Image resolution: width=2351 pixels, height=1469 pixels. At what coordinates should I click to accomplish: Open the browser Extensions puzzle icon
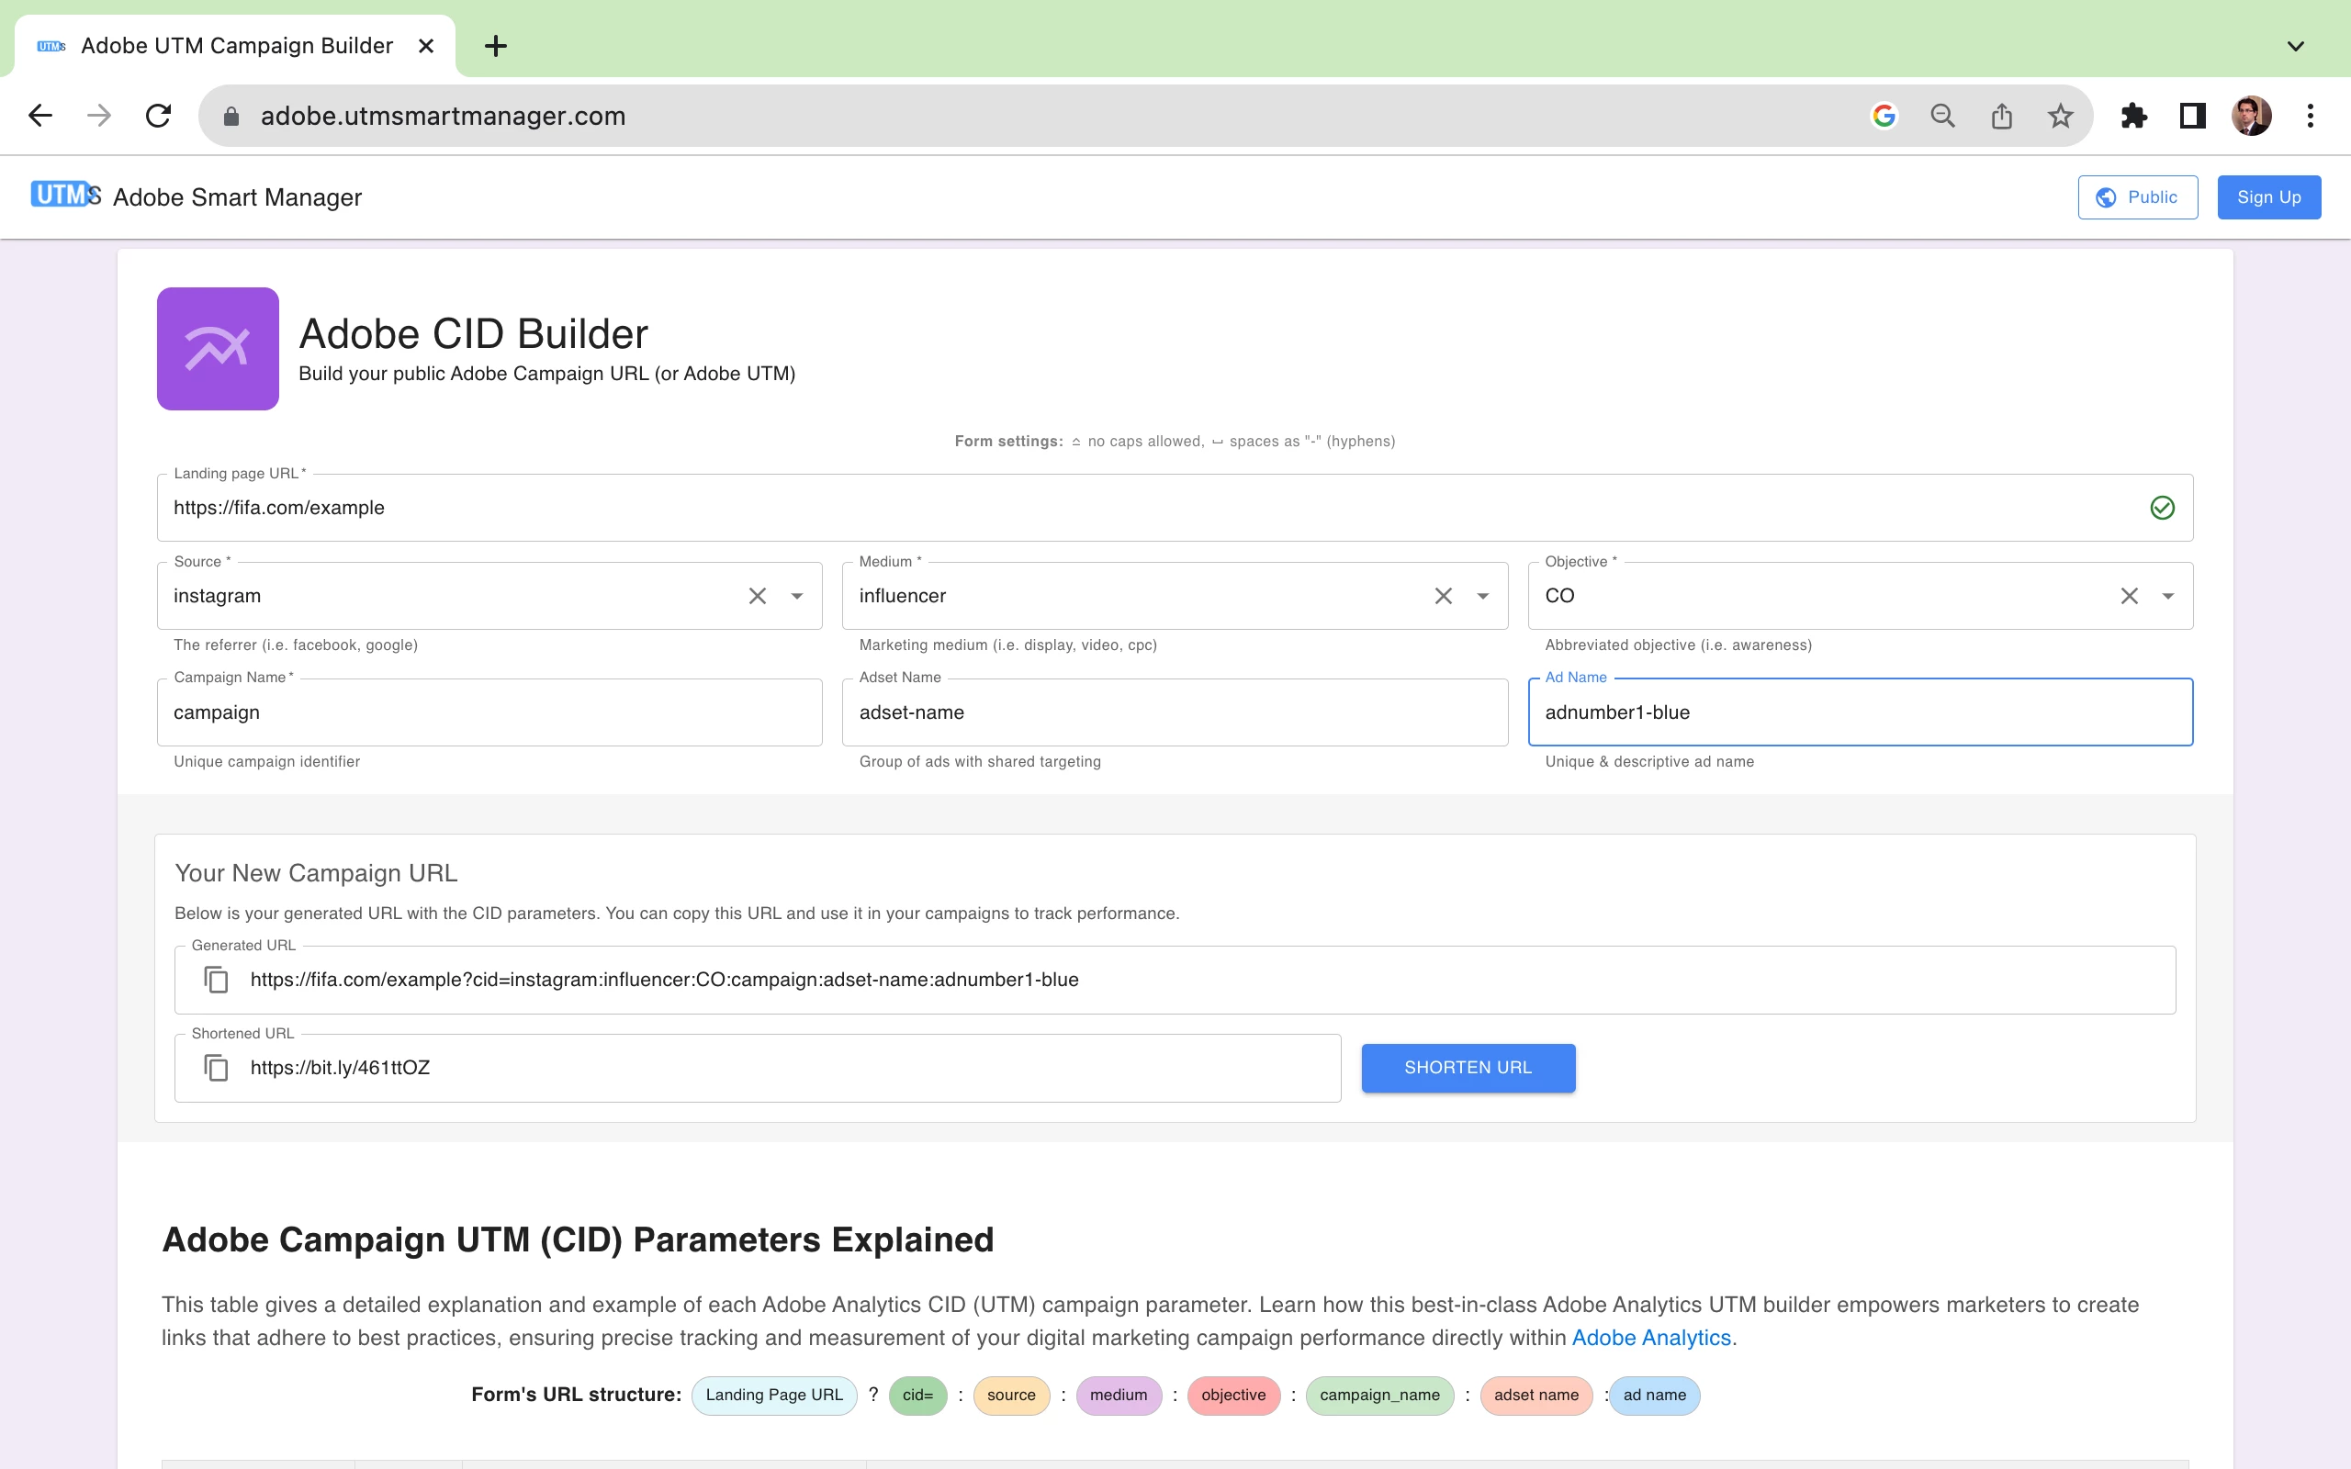(2133, 117)
